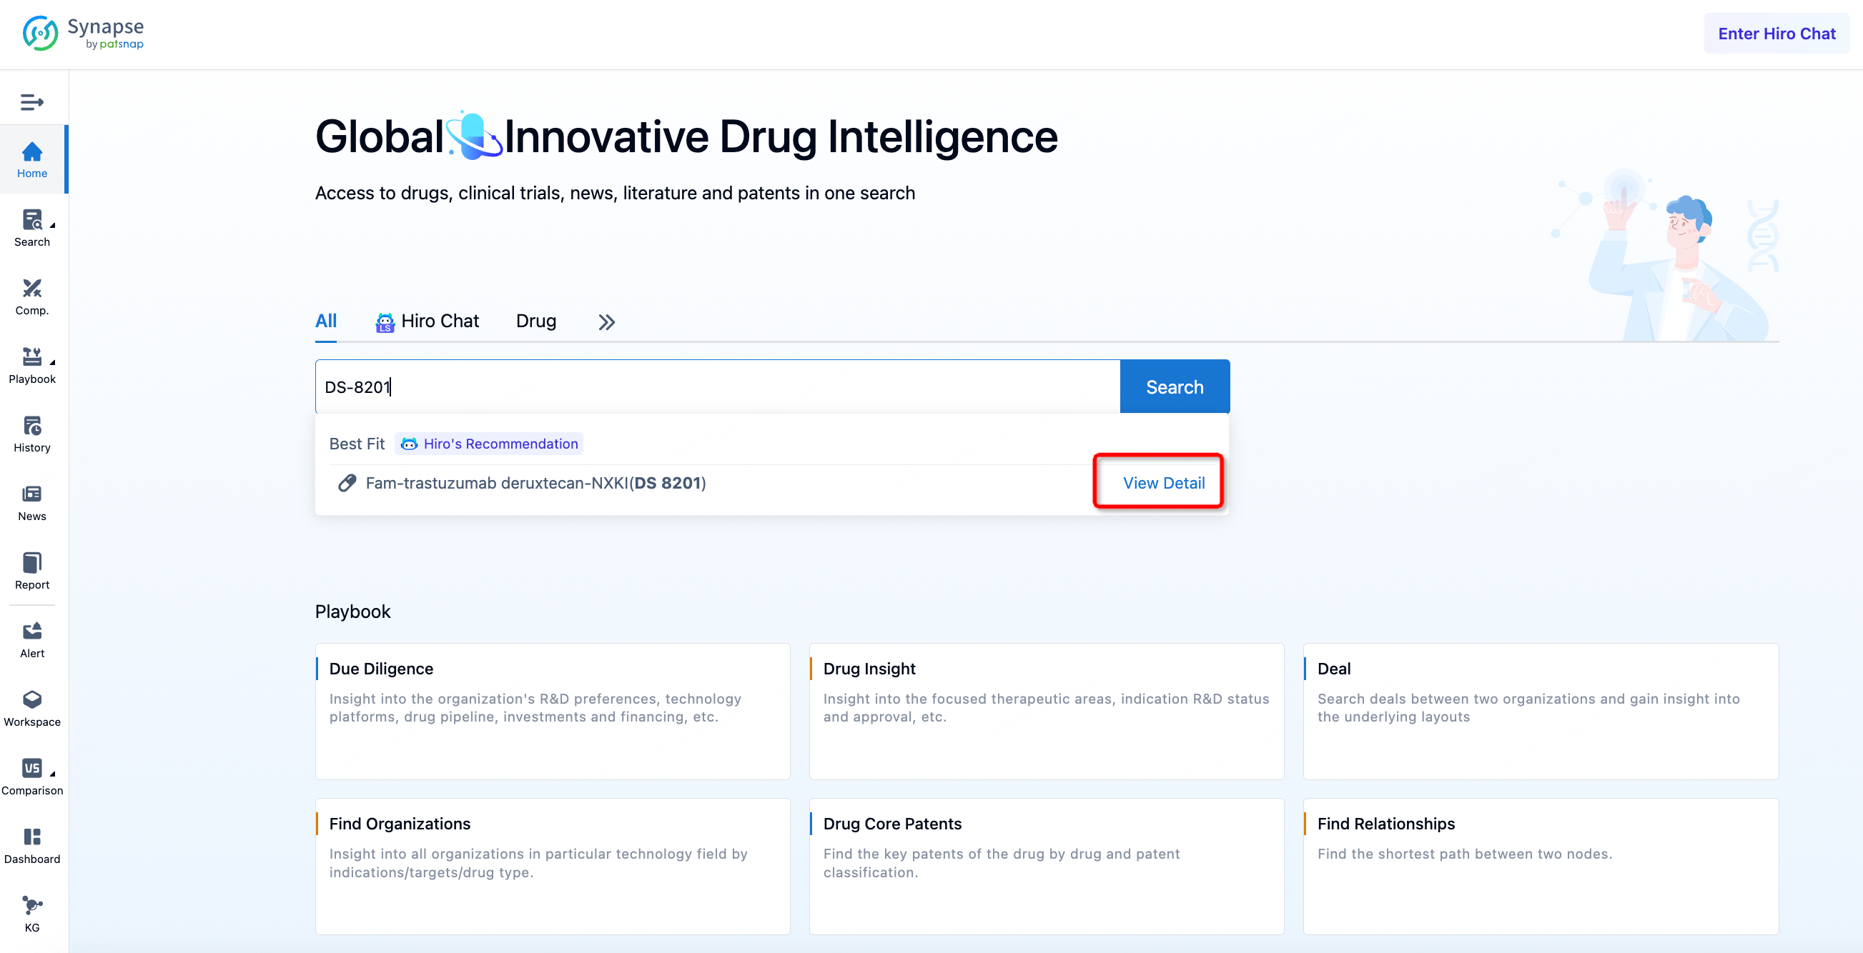Show more search tabs via double chevron
Screen dimensions: 1863x953
[607, 322]
